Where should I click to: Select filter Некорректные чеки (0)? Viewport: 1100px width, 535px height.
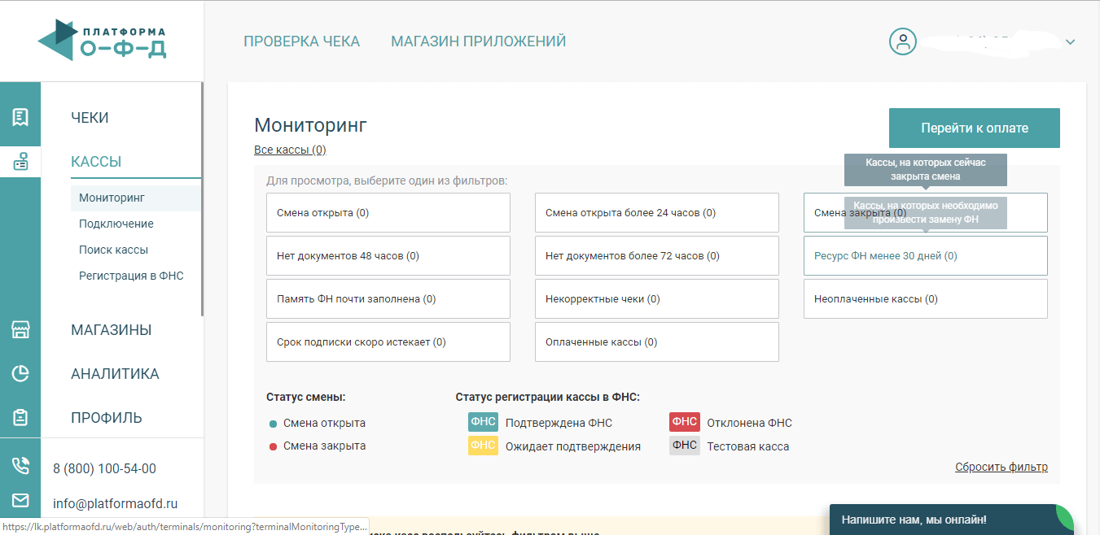(x=656, y=299)
